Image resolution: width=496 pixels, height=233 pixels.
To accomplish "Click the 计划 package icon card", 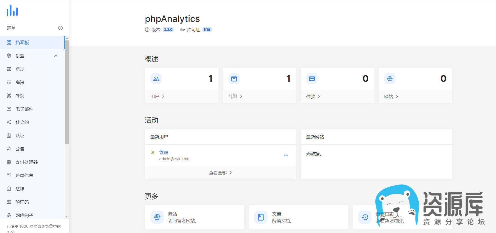I will pyautogui.click(x=234, y=79).
